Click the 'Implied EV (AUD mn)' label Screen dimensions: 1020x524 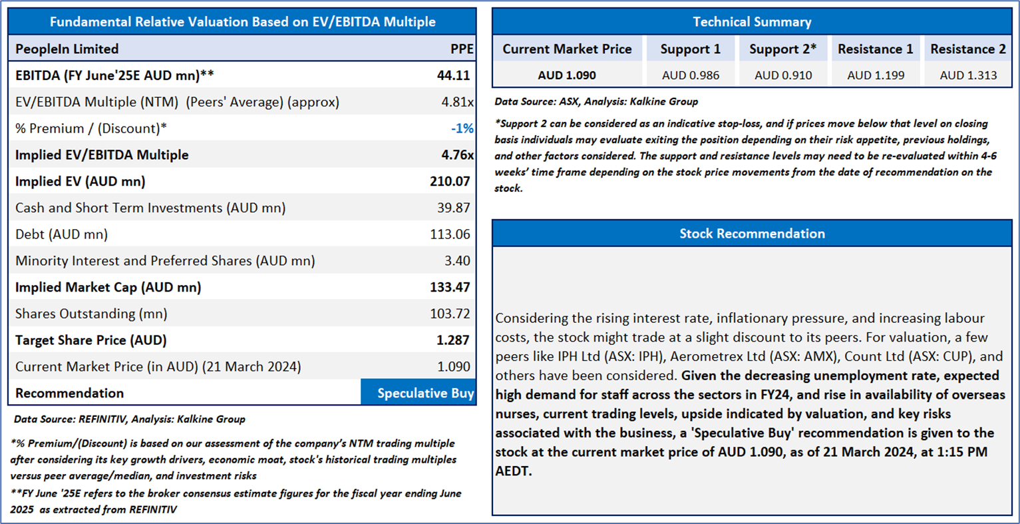(x=80, y=181)
